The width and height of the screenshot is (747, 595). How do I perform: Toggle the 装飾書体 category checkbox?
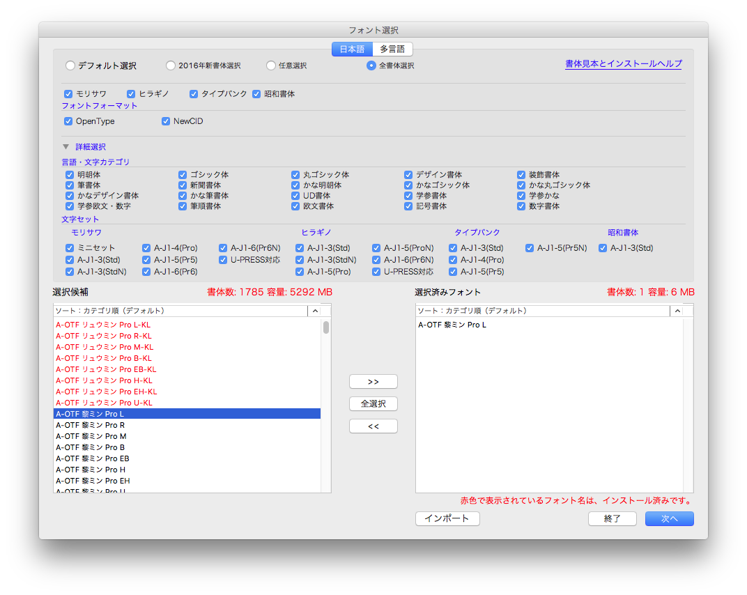click(521, 175)
